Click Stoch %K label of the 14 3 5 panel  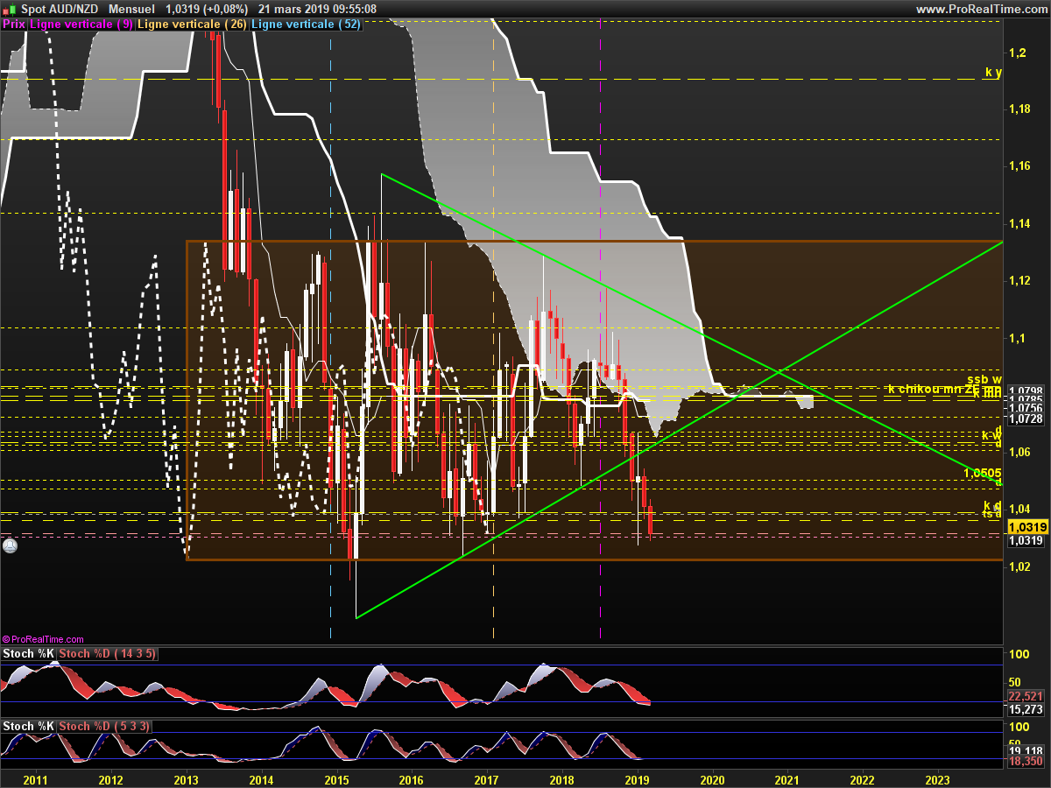coord(29,654)
